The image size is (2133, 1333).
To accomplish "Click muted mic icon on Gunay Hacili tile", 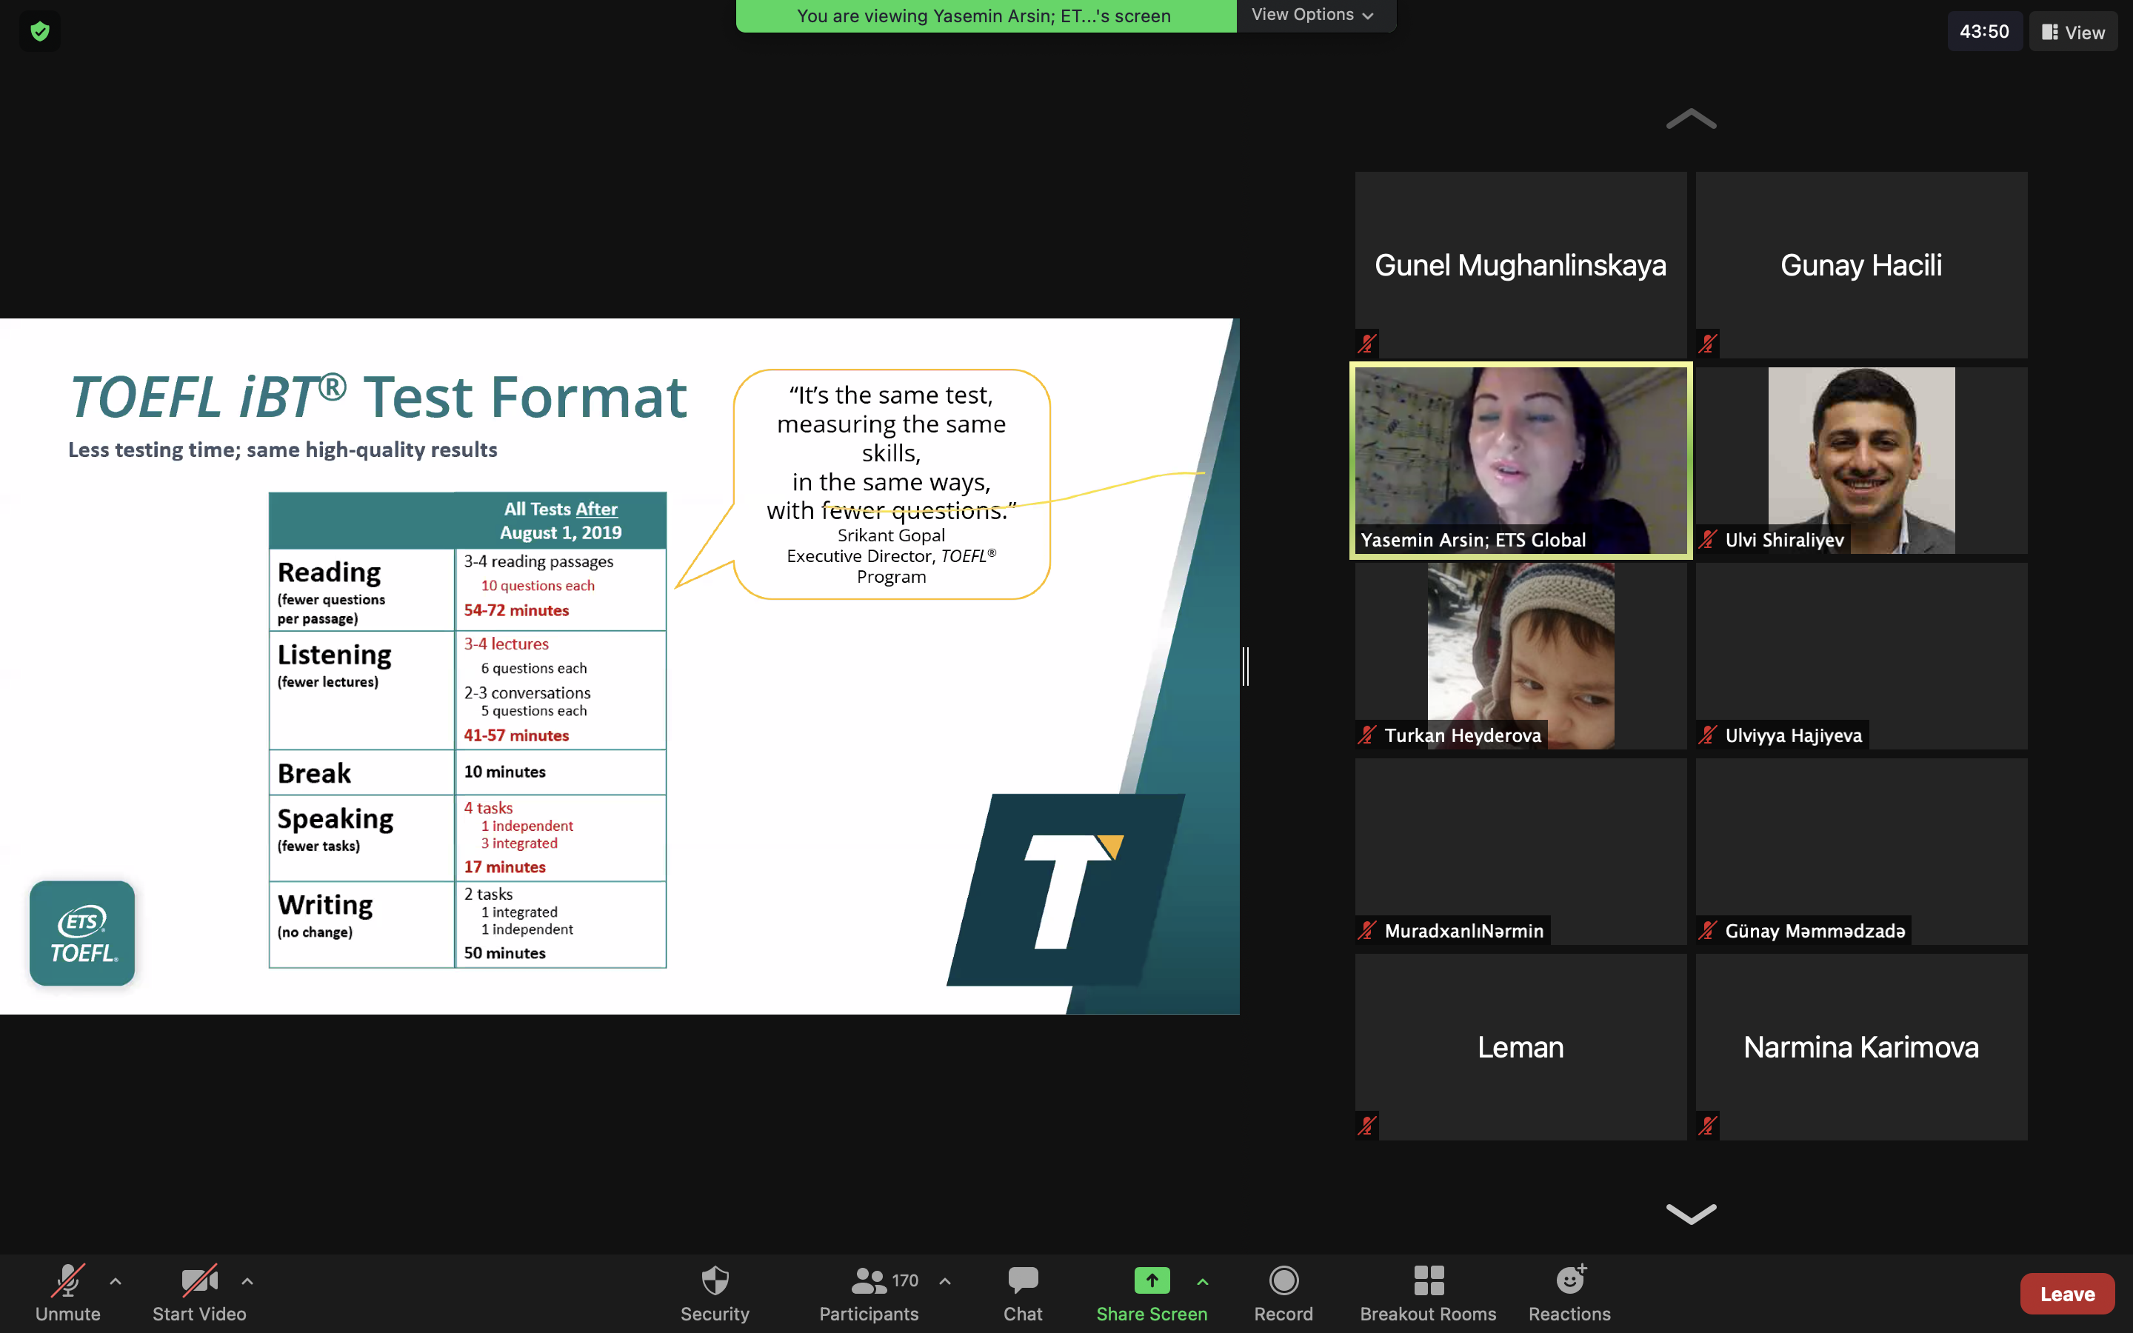I will click(1707, 343).
